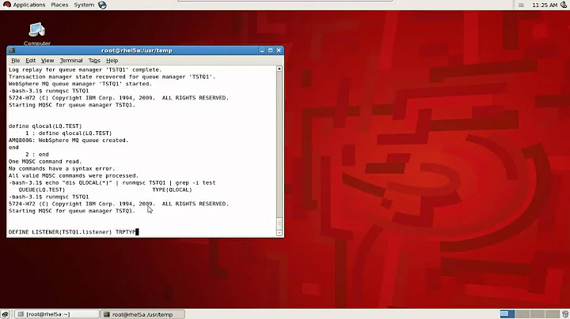Switch to [root@rhel5a:~] taskbar window
The image size is (570, 319).
tap(57, 314)
